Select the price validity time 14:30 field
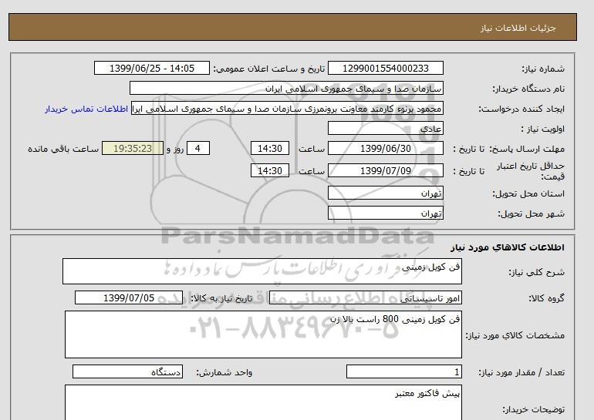 (270, 171)
